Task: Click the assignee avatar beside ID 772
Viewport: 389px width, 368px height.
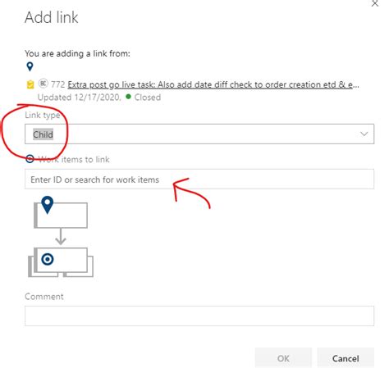Action: [43, 84]
